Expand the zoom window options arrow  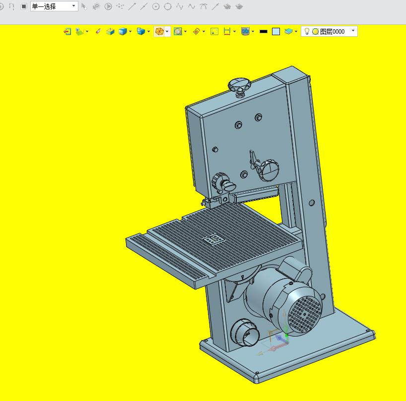coord(186,32)
